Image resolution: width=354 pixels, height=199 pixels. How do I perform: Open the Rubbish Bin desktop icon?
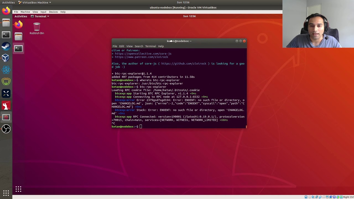tap(37, 29)
